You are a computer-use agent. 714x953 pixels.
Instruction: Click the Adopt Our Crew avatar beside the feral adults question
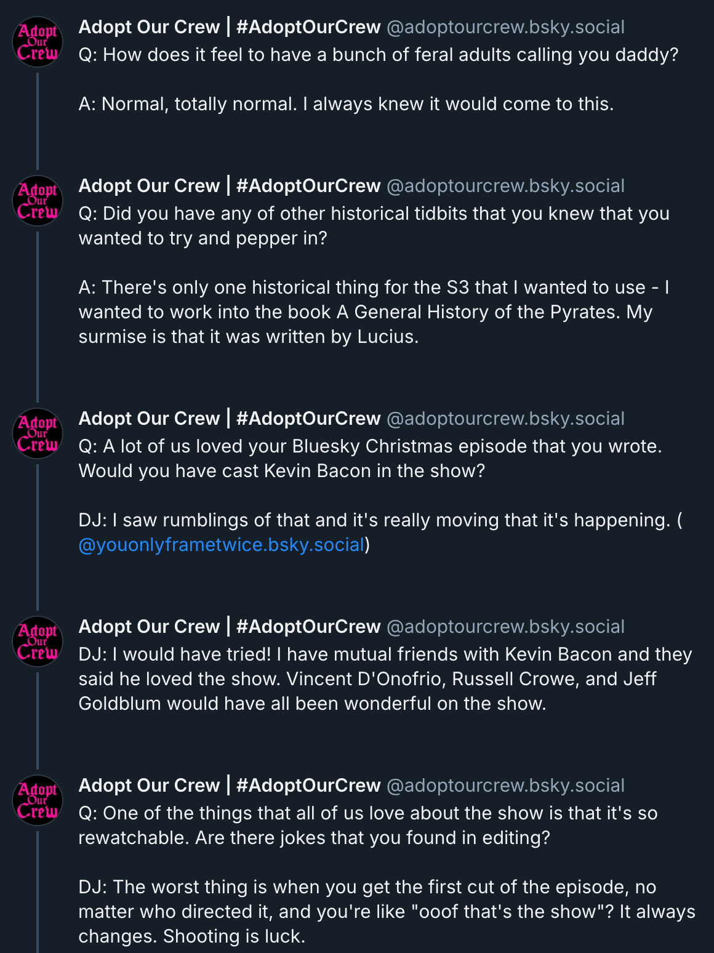pos(38,42)
